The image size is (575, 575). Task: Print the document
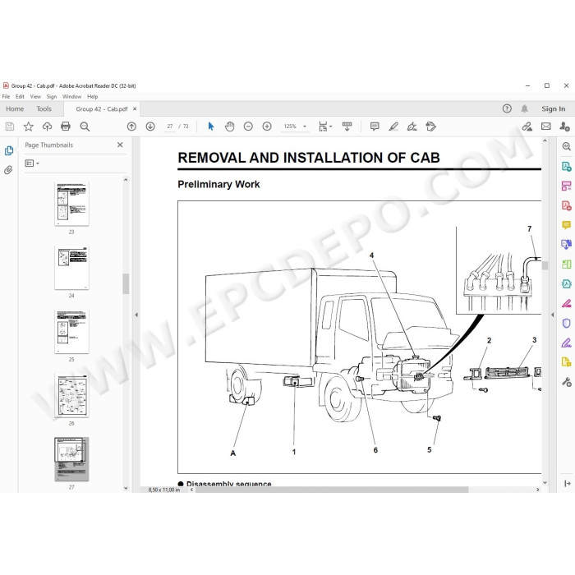[x=66, y=126]
